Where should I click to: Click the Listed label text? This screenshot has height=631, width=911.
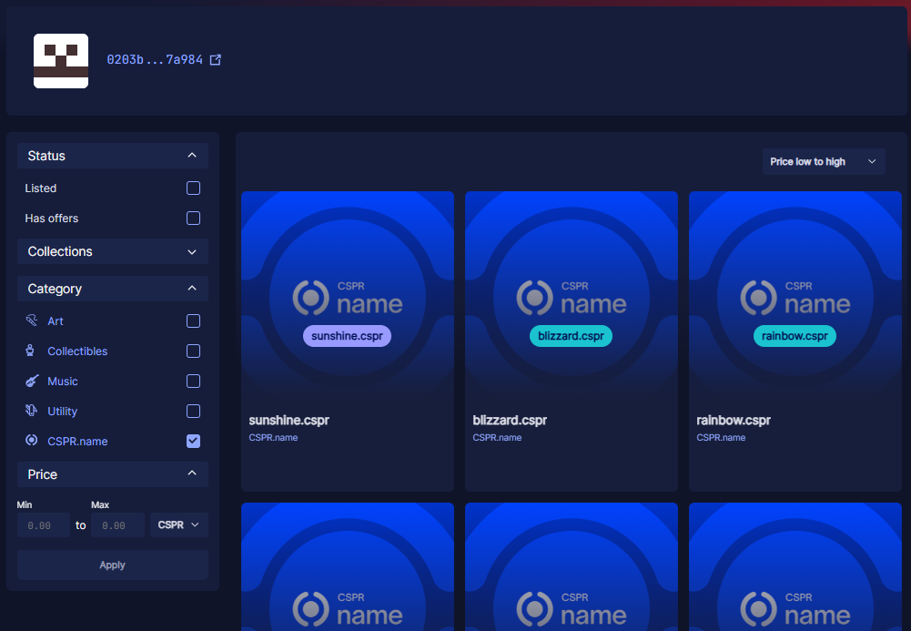pos(41,188)
